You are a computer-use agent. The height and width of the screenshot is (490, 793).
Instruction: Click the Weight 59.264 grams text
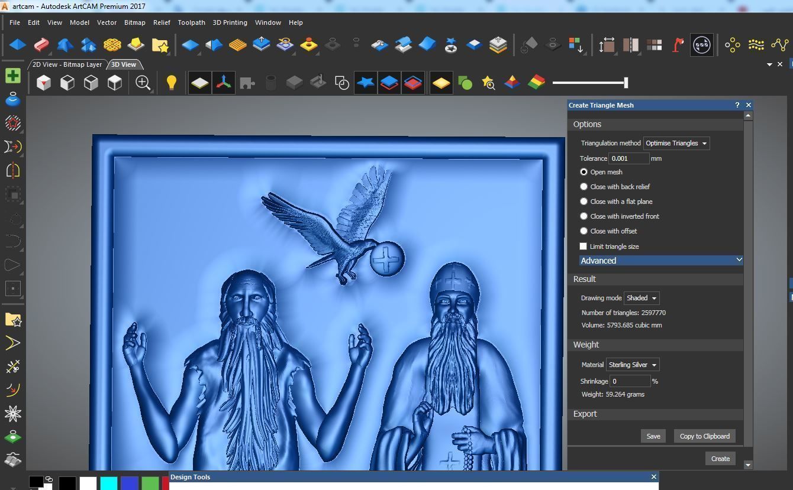point(613,394)
